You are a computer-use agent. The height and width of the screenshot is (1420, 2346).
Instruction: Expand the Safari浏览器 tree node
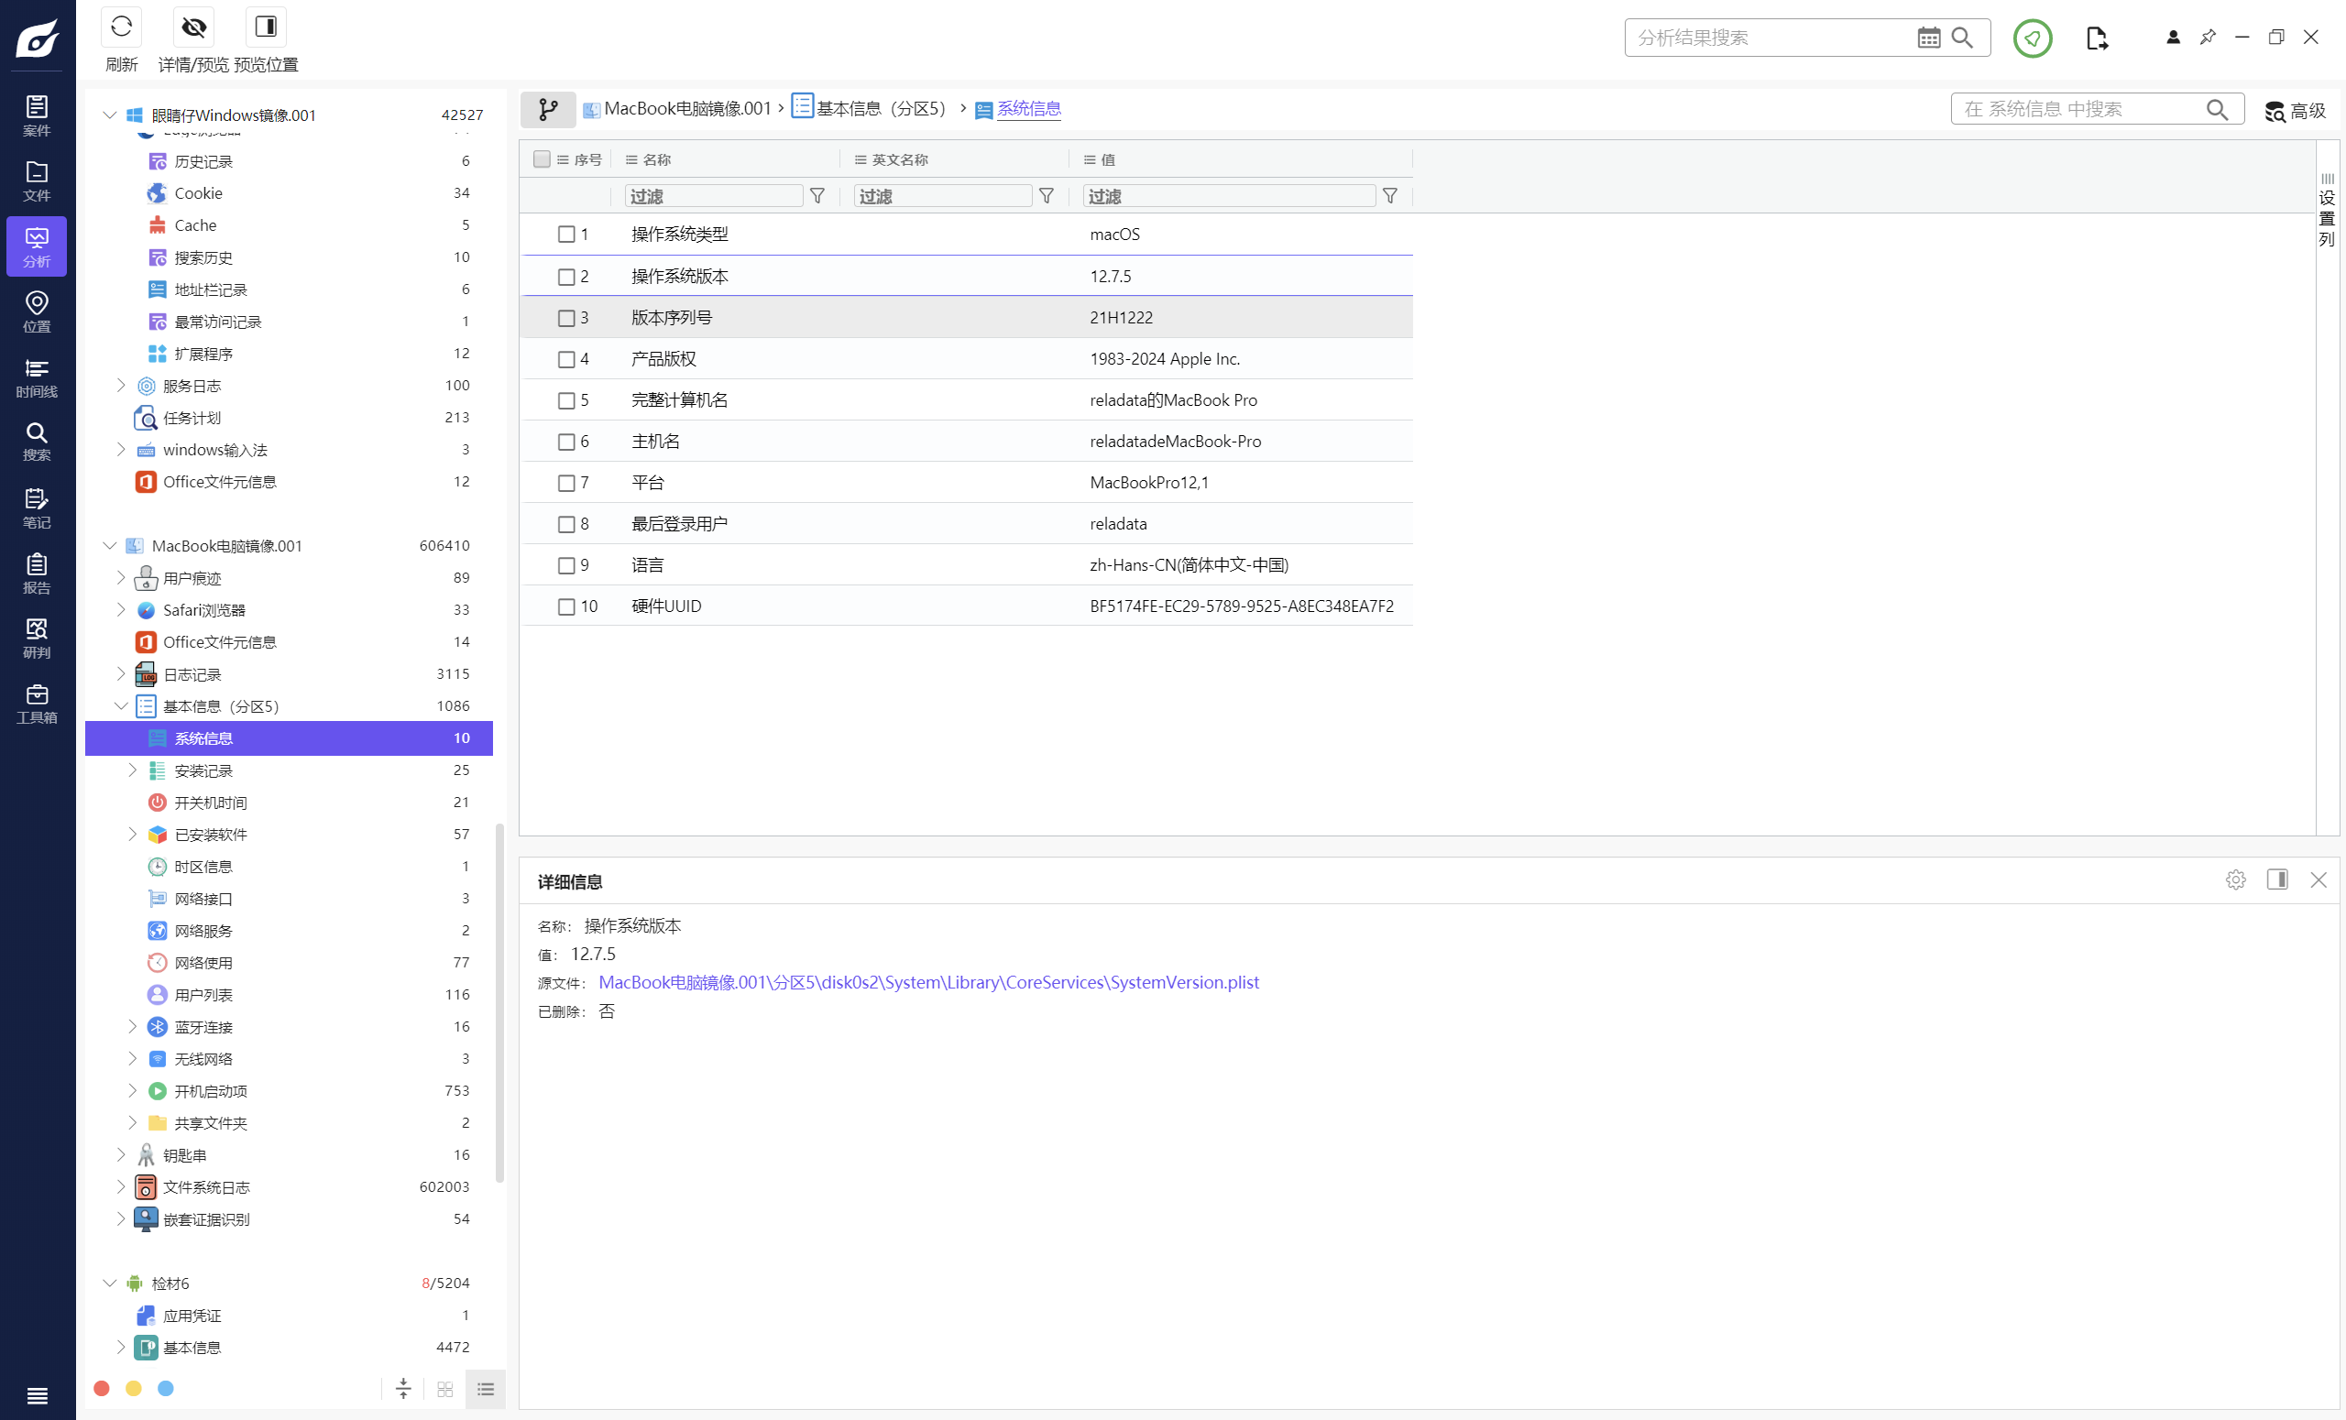(121, 610)
